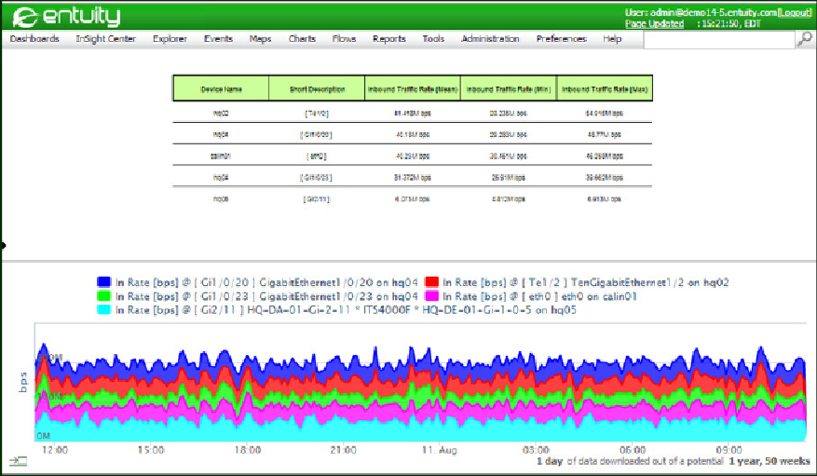Click the bps y-axis label

tap(23, 383)
